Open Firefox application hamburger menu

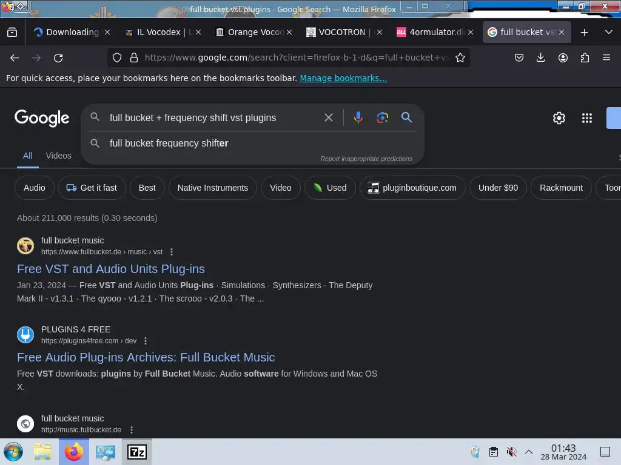pyautogui.click(x=606, y=58)
